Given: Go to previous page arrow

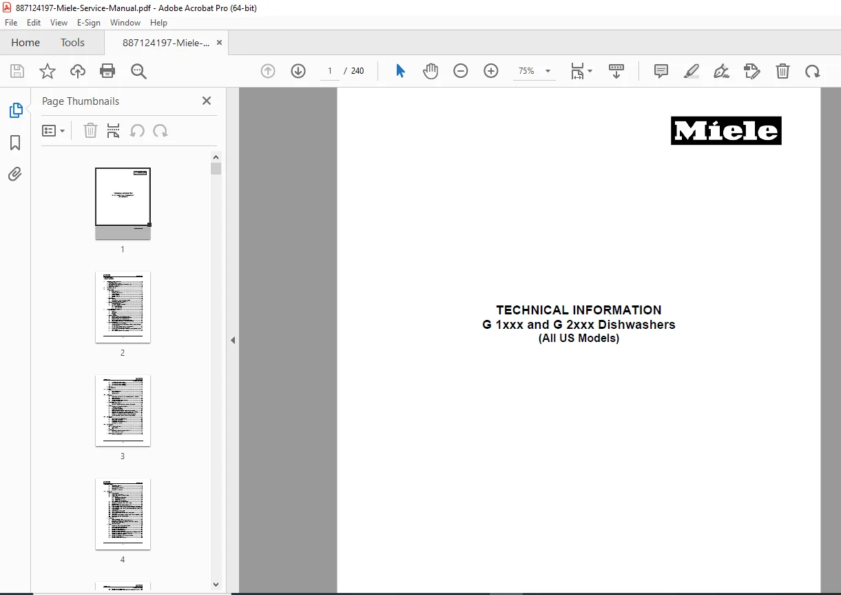Looking at the screenshot, I should [268, 71].
